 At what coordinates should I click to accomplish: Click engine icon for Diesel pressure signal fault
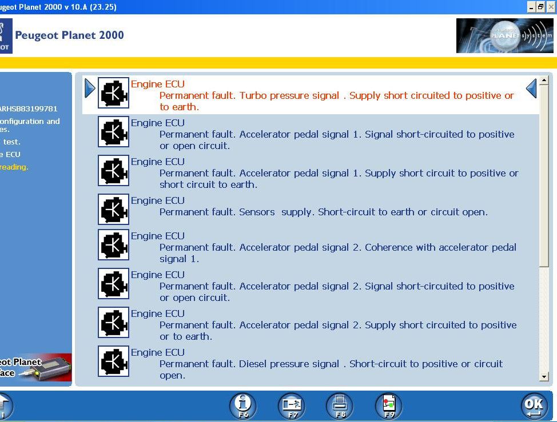pos(113,361)
